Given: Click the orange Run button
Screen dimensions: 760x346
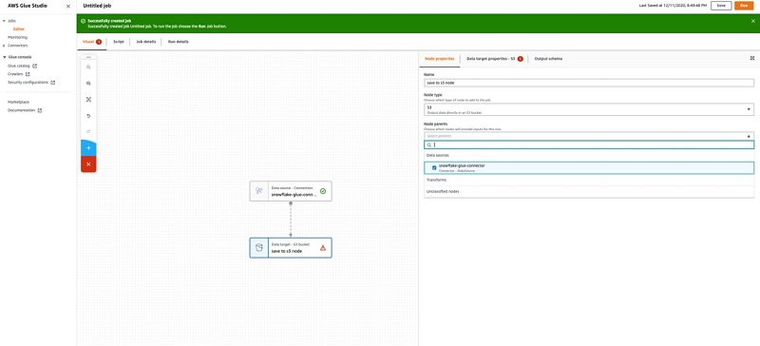Looking at the screenshot, I should 744,6.
